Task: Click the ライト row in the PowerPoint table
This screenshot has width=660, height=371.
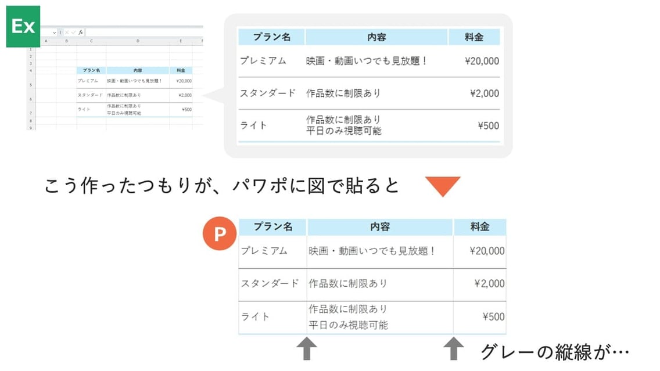Action: [x=256, y=316]
